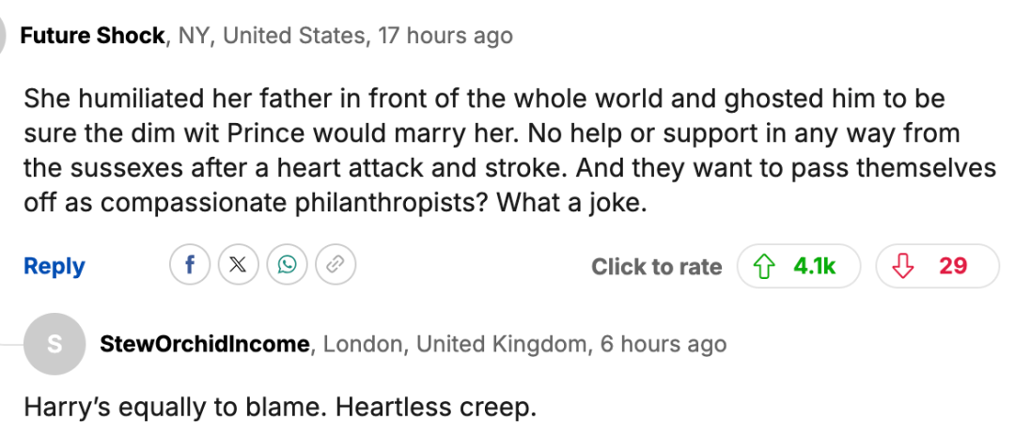The height and width of the screenshot is (435, 1015).
Task: Click Future Shock's comment text body
Action: coord(507,150)
